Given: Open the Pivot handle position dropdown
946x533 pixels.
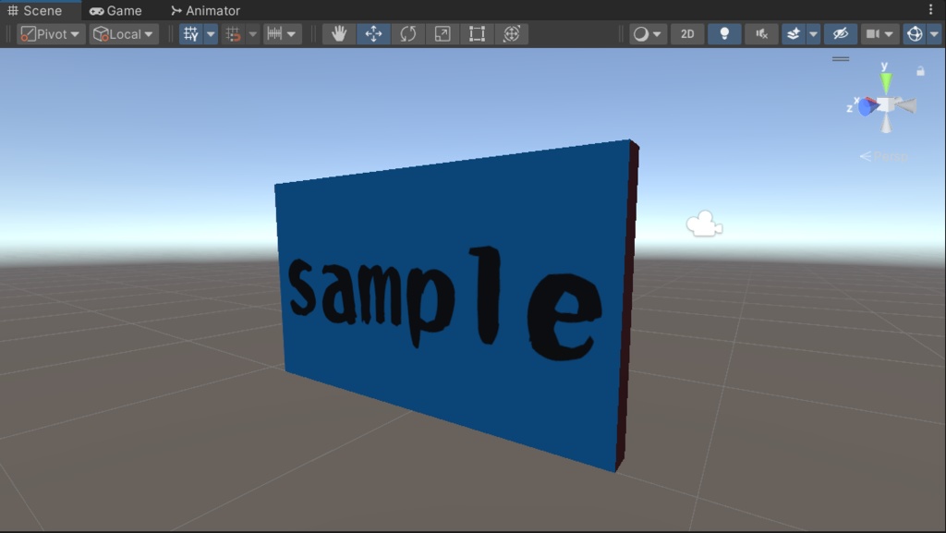Looking at the screenshot, I should click(x=50, y=34).
